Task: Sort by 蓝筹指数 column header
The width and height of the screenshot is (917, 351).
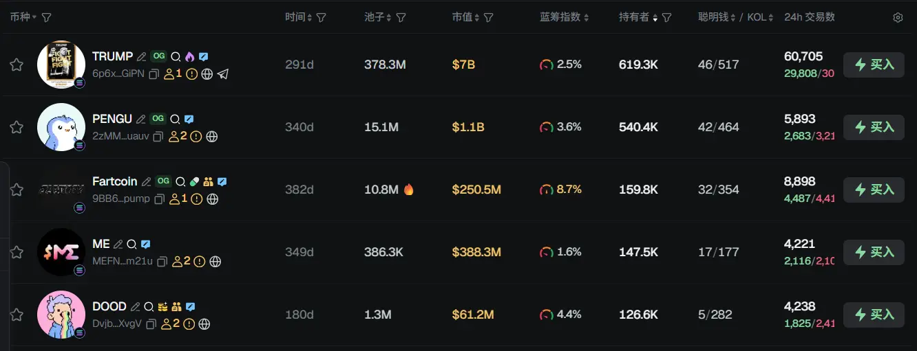Action: pyautogui.click(x=564, y=17)
